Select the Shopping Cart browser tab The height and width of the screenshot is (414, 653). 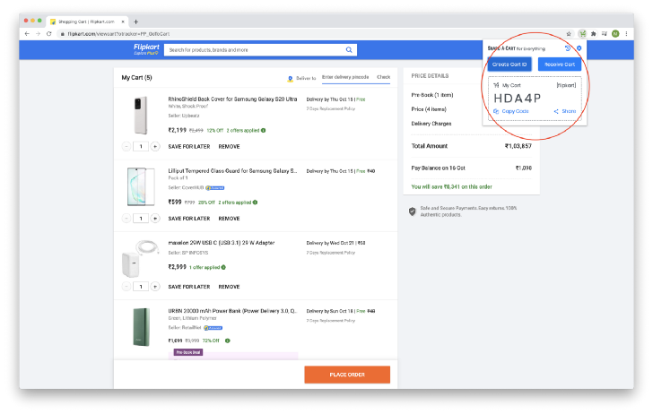tap(87, 22)
